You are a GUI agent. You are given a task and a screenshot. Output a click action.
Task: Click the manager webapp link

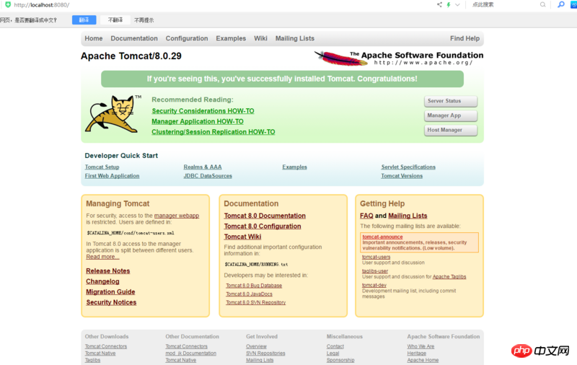[x=177, y=216]
